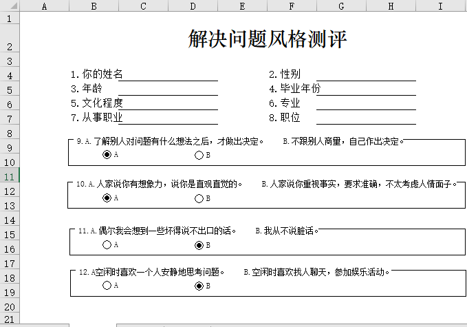Choose option B for question 10

pyautogui.click(x=199, y=198)
